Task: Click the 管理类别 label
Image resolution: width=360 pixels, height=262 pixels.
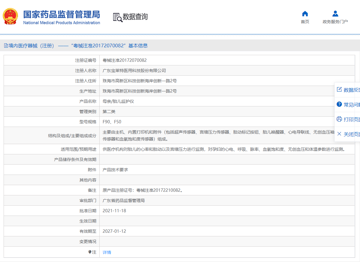Action: click(x=88, y=112)
